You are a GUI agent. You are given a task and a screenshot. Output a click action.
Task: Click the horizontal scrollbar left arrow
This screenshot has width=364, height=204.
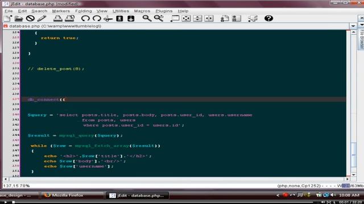(6, 179)
